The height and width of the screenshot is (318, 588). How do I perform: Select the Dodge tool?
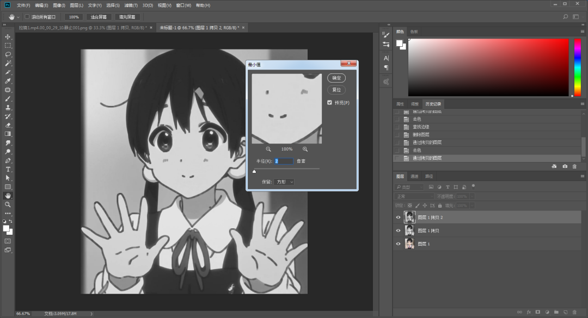(8, 152)
